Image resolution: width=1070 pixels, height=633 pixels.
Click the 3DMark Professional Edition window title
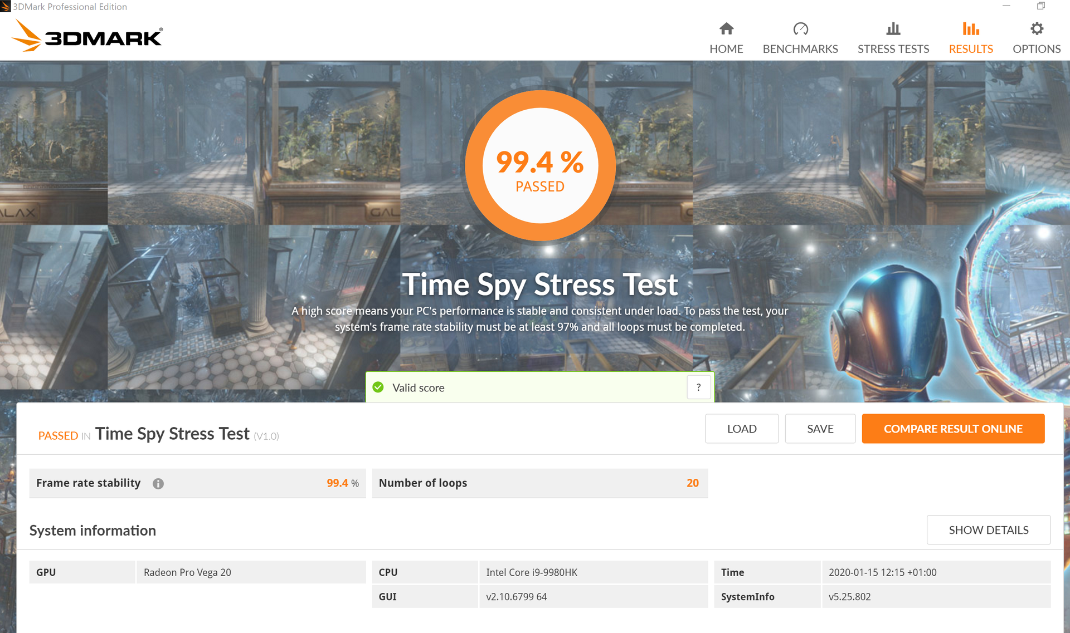(x=70, y=7)
